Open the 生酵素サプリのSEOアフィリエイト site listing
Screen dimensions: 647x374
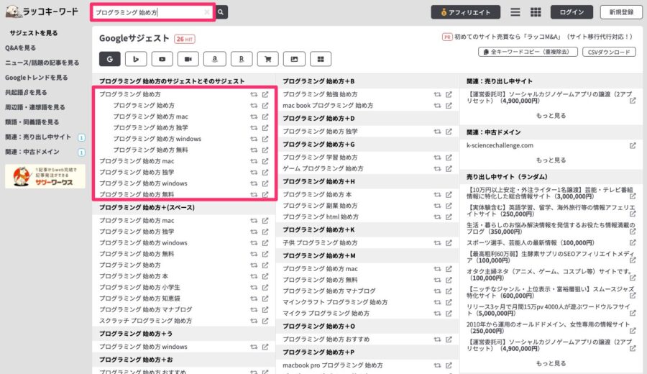[x=550, y=257]
